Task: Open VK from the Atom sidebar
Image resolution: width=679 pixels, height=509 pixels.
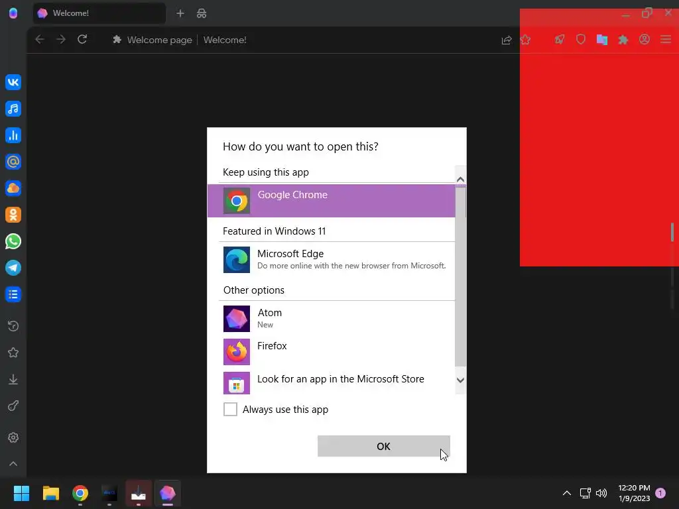Action: pos(13,82)
